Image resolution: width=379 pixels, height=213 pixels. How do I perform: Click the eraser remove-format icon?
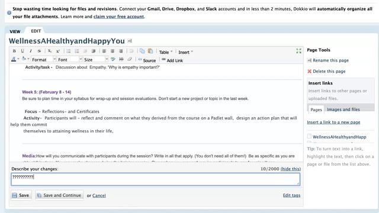click(x=130, y=59)
